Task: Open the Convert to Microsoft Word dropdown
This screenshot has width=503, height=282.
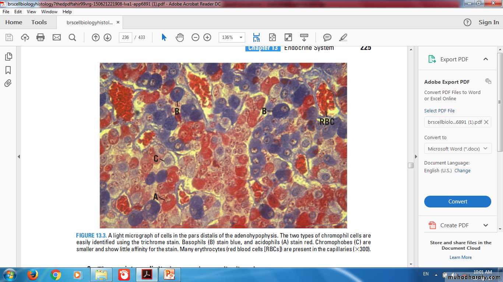Action: point(458,149)
